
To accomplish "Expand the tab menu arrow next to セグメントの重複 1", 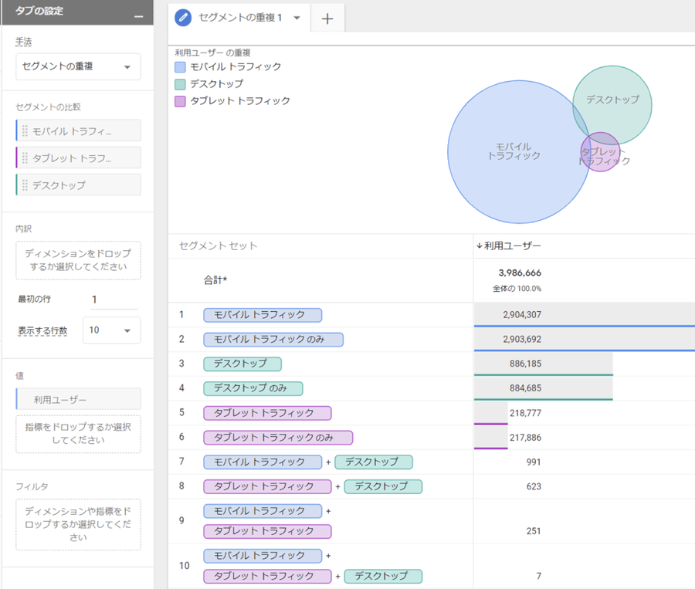I will [x=297, y=19].
